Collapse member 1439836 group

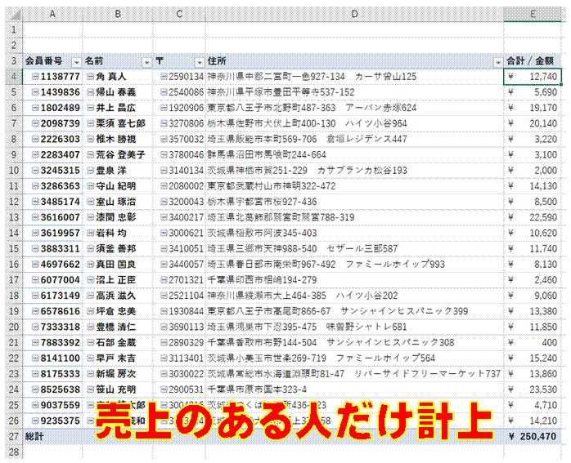35,92
